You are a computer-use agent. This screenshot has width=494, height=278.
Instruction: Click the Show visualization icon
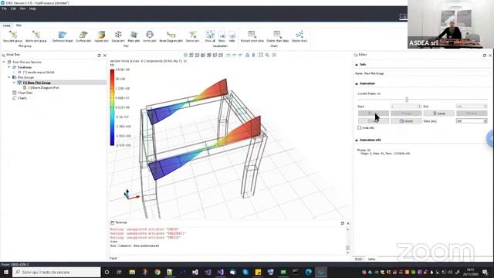pyautogui.click(x=222, y=36)
